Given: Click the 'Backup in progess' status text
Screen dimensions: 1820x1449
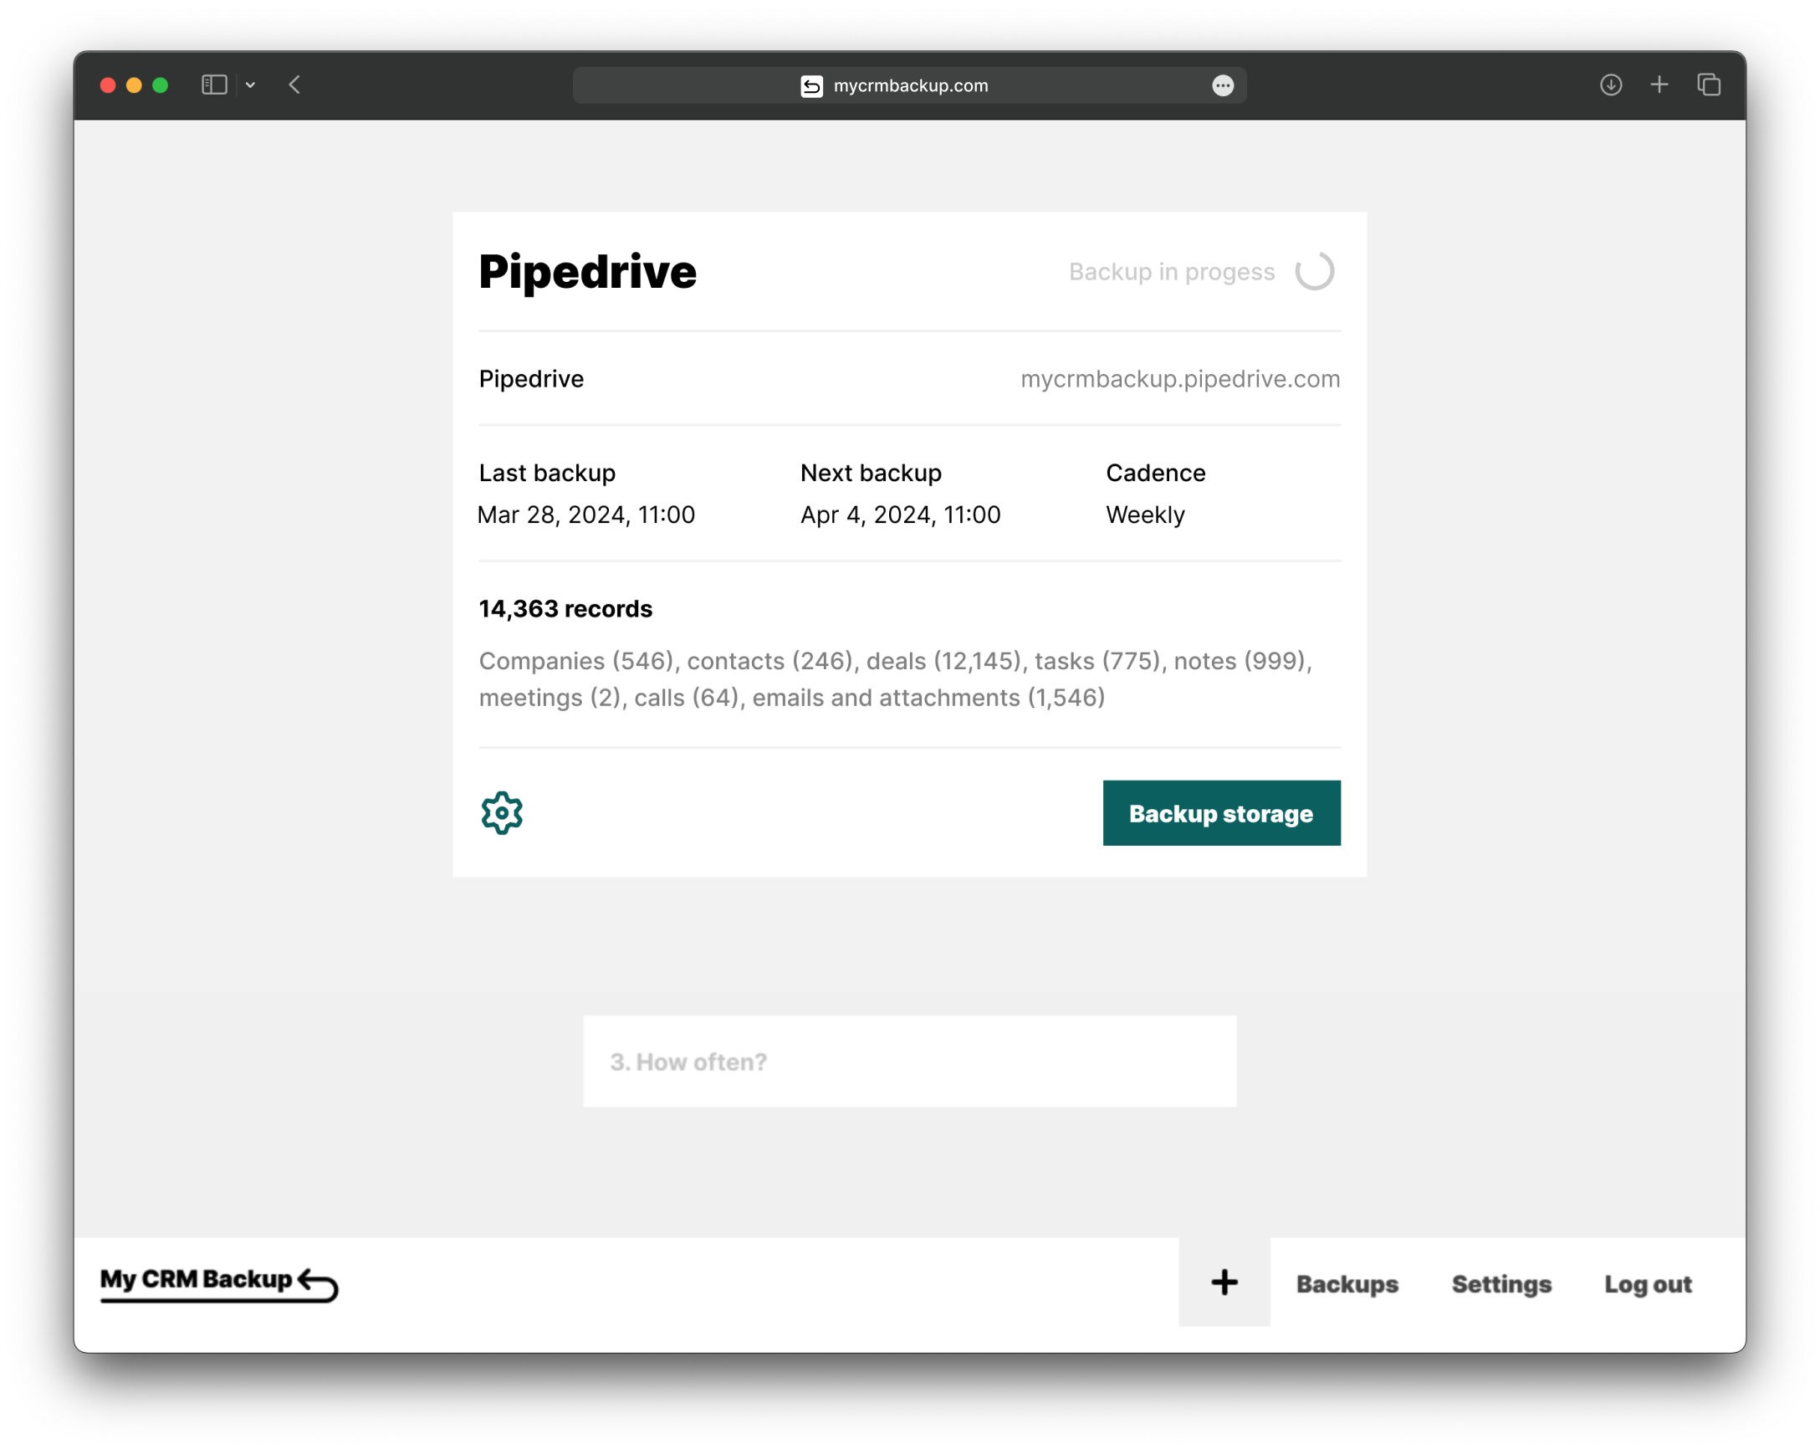Looking at the screenshot, I should [x=1172, y=272].
